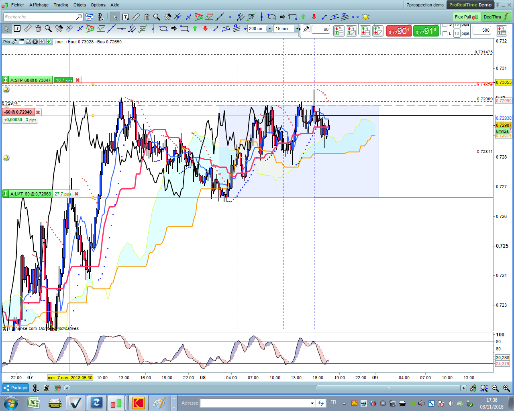Open the 200 units dropdown
The image size is (514, 411).
point(269,29)
